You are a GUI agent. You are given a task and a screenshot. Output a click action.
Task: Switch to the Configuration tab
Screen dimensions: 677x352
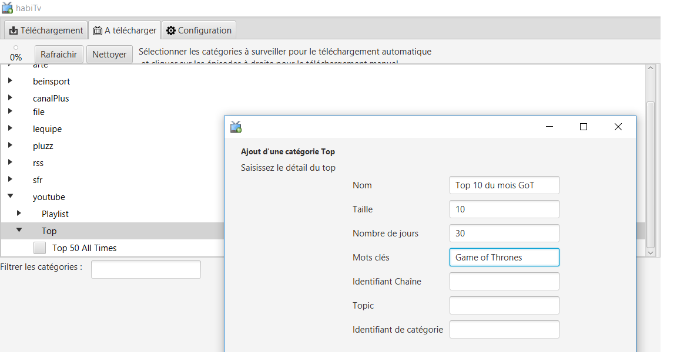[199, 31]
